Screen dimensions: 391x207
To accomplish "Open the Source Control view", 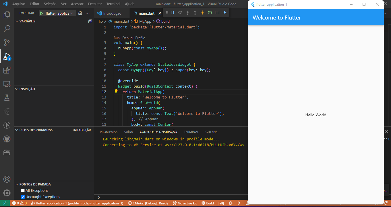I will click(x=7, y=42).
